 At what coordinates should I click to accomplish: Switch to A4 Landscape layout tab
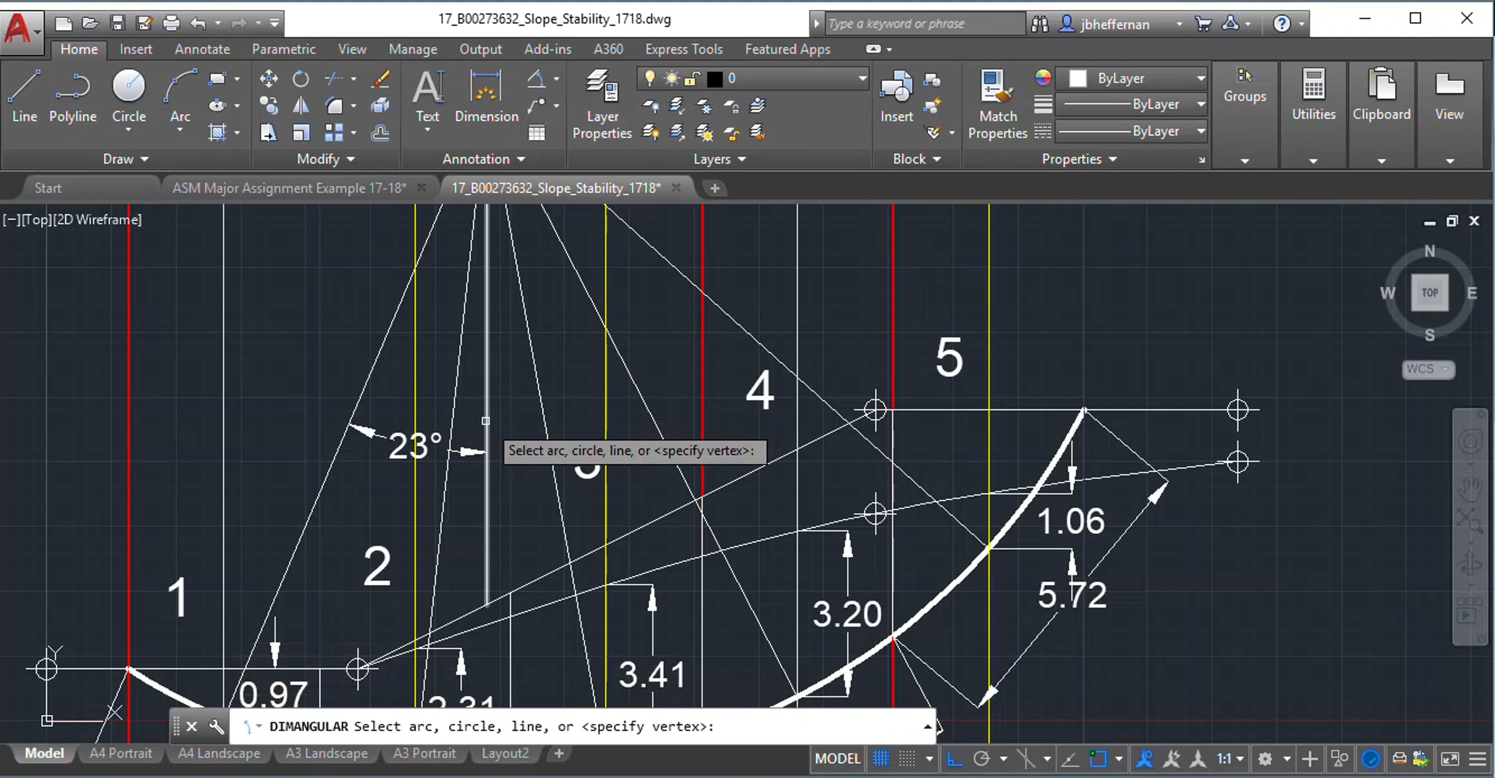[x=219, y=753]
